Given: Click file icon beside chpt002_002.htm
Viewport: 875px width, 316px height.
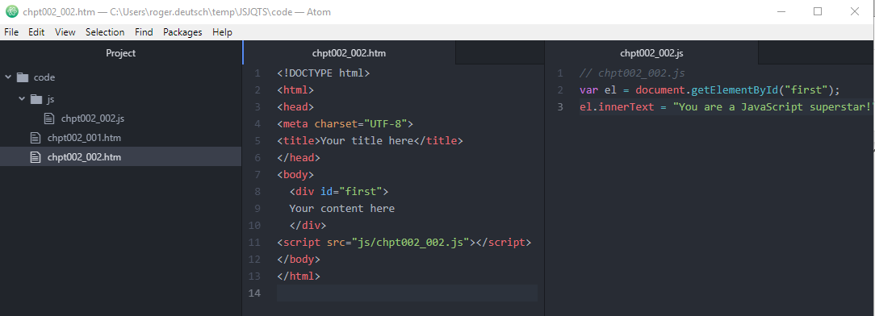Looking at the screenshot, I should (x=36, y=157).
